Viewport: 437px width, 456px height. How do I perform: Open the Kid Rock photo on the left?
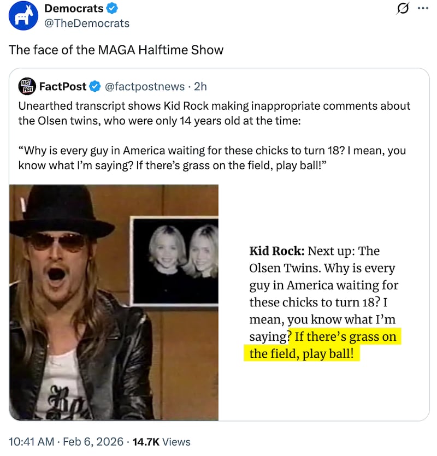click(x=114, y=302)
